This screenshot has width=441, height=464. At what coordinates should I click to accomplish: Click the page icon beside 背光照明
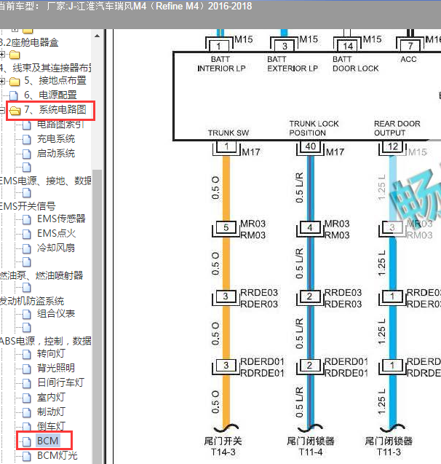tap(27, 368)
